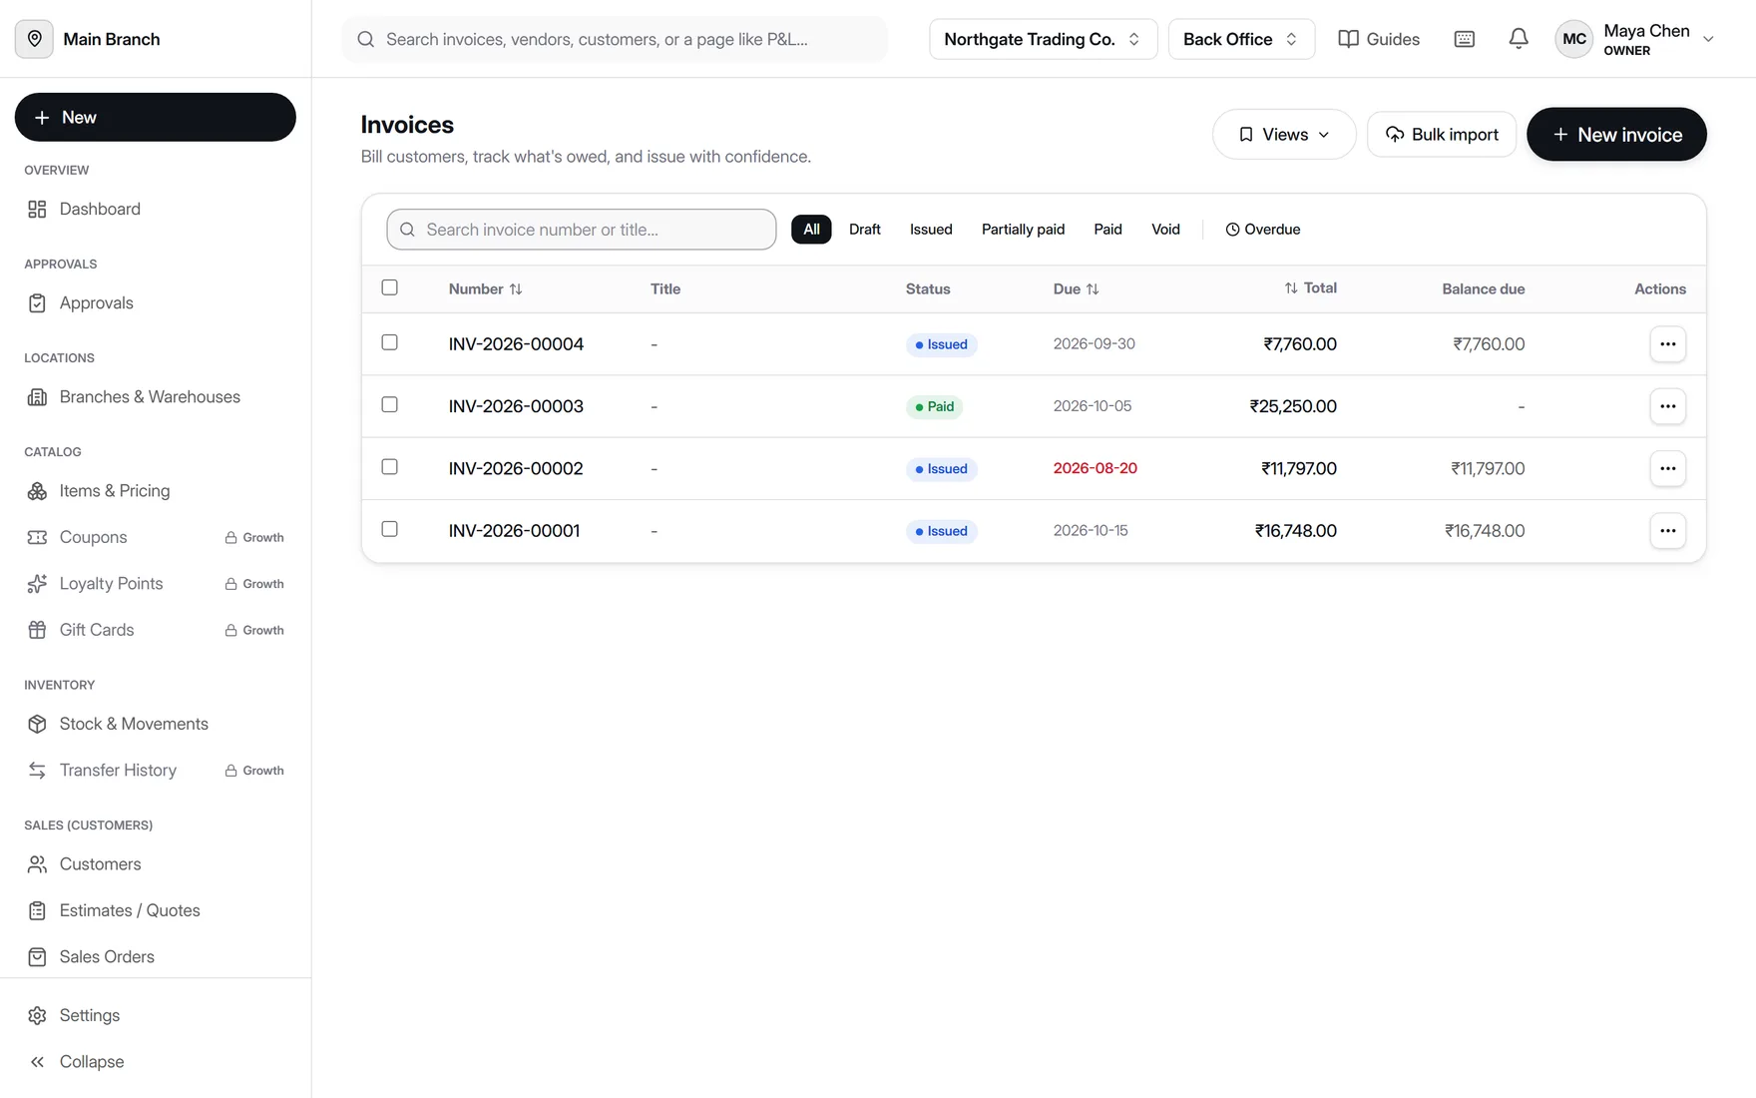Open Transfer History
Viewport: 1756px width, 1098px height.
pos(156,770)
